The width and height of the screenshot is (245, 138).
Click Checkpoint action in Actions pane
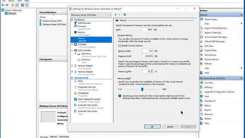click(210, 101)
